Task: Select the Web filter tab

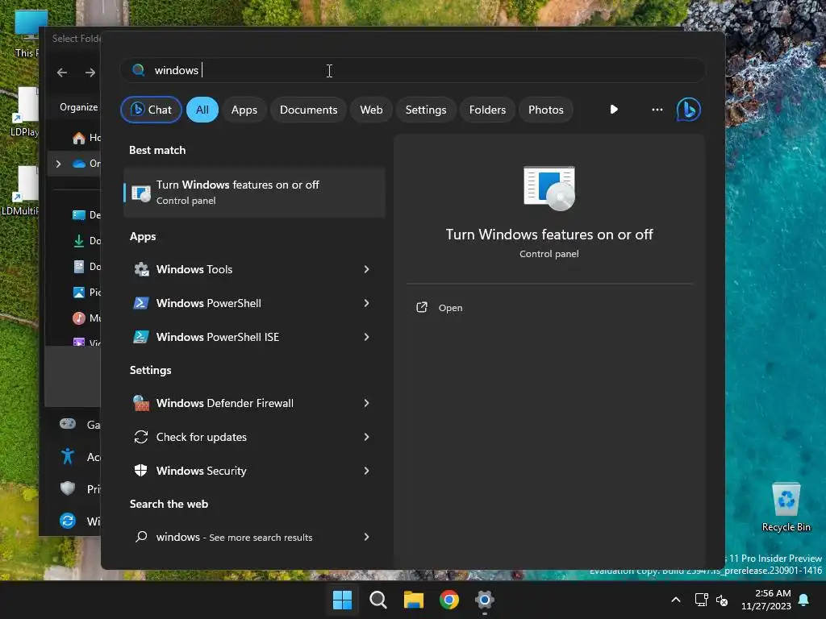Action: pyautogui.click(x=371, y=110)
